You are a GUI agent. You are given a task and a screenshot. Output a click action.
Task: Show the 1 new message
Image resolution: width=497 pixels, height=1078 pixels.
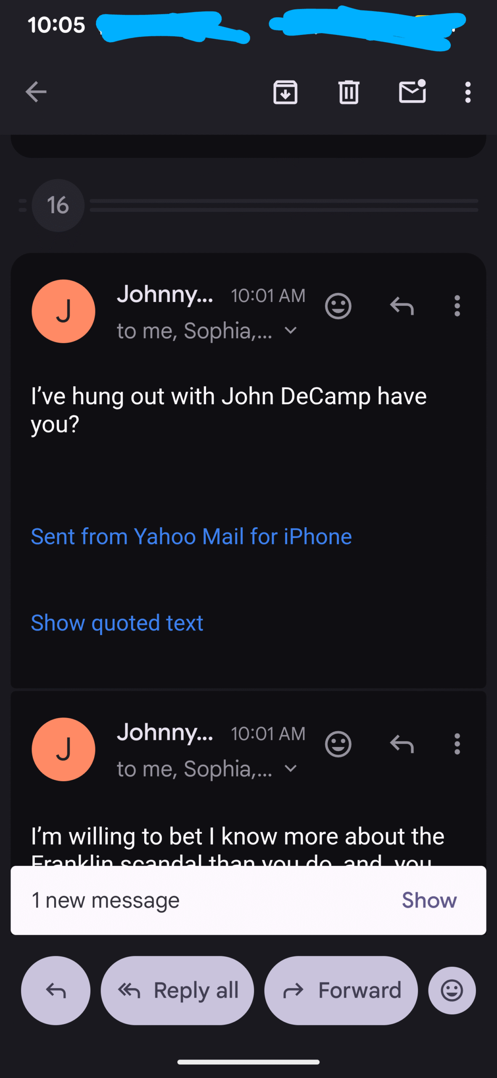[429, 900]
